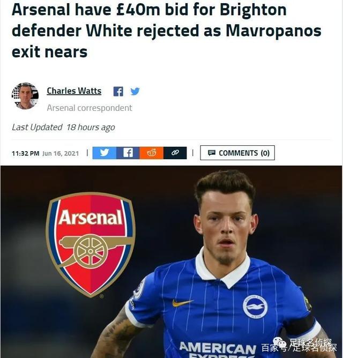Click the Arsenal correspondent subtitle text
This screenshot has height=358, width=343.
[x=90, y=108]
